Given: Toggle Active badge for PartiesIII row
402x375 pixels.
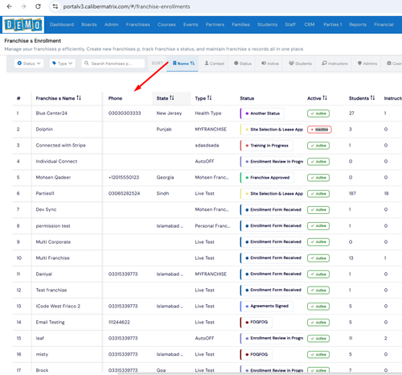Looking at the screenshot, I should [x=318, y=194].
